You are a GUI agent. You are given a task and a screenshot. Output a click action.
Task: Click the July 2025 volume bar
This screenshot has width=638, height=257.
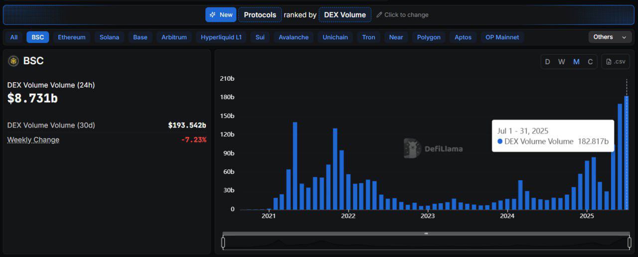627,153
